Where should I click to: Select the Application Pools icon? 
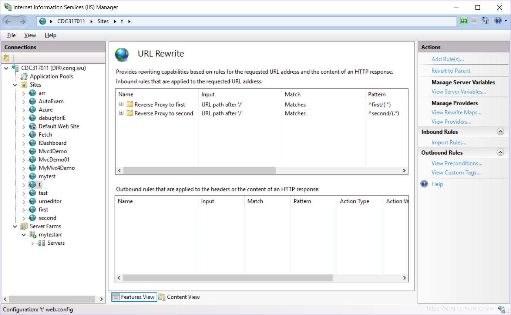click(24, 76)
